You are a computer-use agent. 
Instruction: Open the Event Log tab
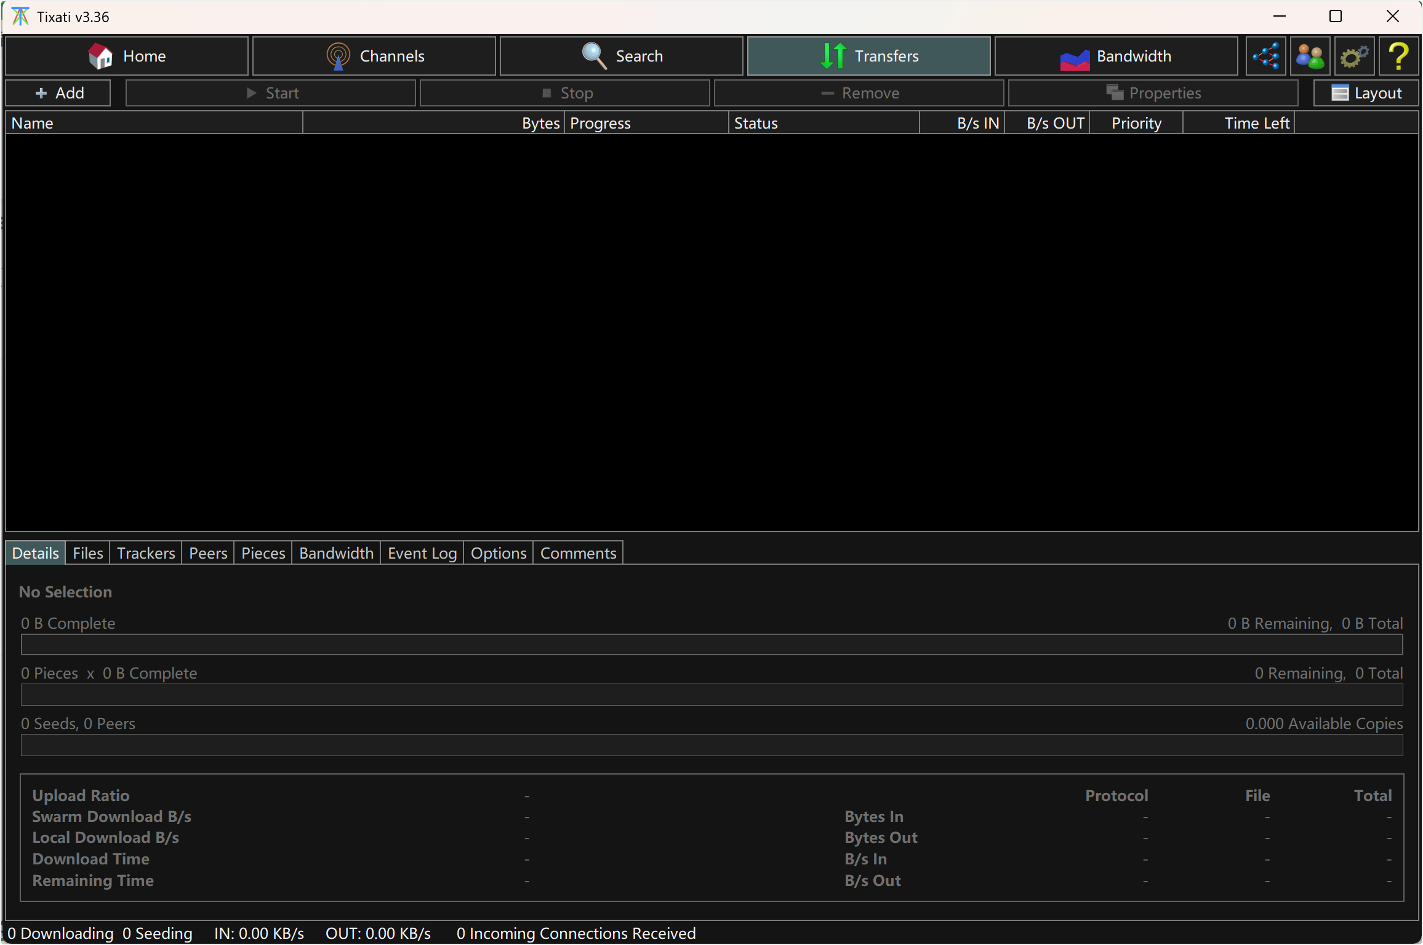coord(422,553)
